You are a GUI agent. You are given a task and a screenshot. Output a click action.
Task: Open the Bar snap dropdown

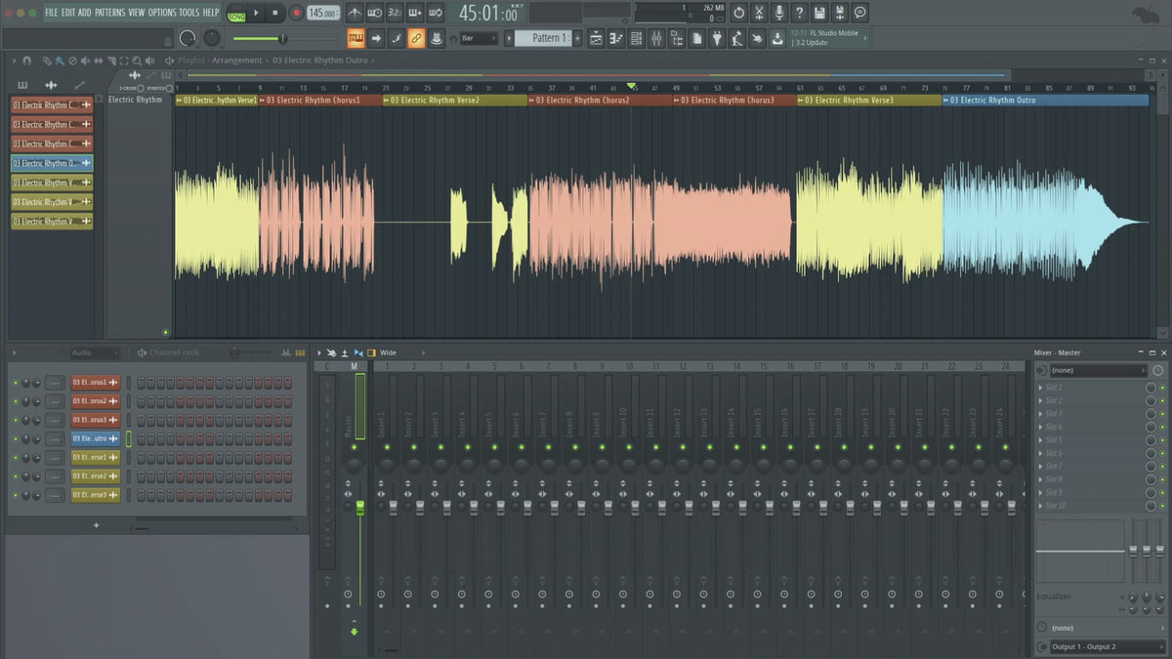[479, 38]
